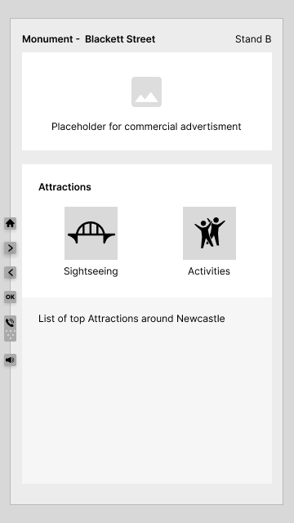The width and height of the screenshot is (294, 523).
Task: Open the Sightseeing bridge icon
Action: [x=91, y=233]
